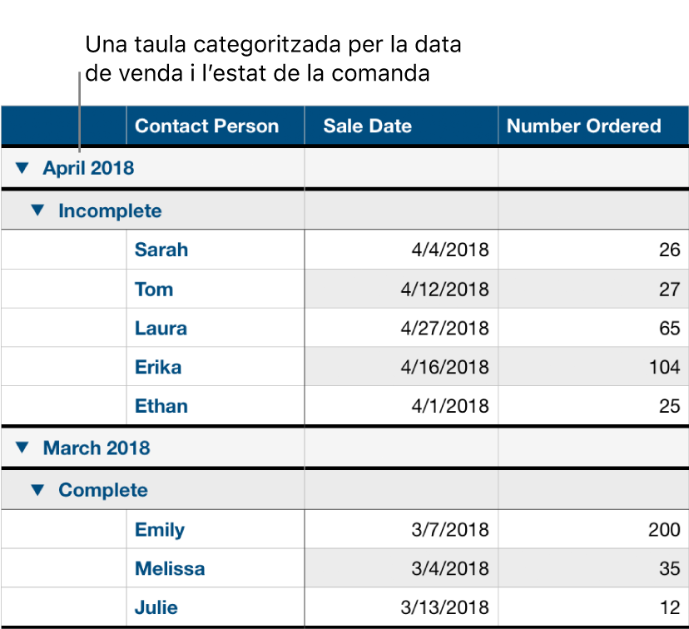The width and height of the screenshot is (689, 629).
Task: Click the Tom contact link
Action: pyautogui.click(x=153, y=289)
